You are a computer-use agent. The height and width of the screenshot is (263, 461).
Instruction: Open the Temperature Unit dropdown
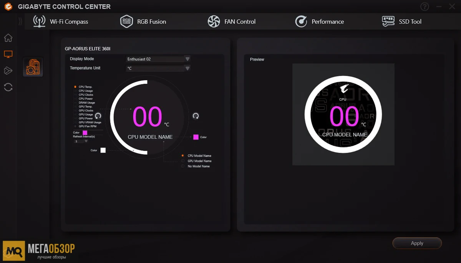pyautogui.click(x=158, y=68)
